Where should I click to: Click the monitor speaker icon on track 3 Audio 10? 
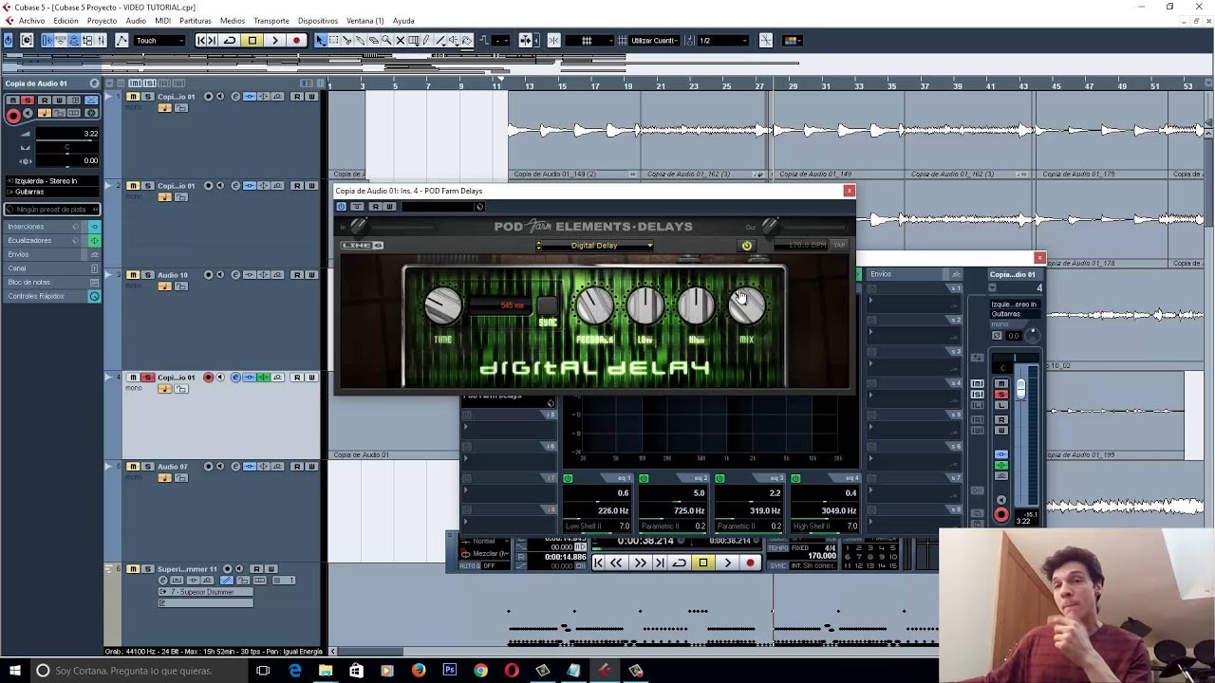pos(220,275)
